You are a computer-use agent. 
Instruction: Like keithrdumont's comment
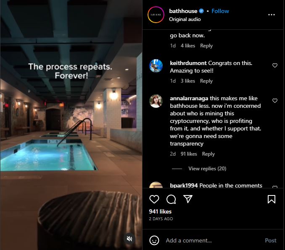pos(275,65)
